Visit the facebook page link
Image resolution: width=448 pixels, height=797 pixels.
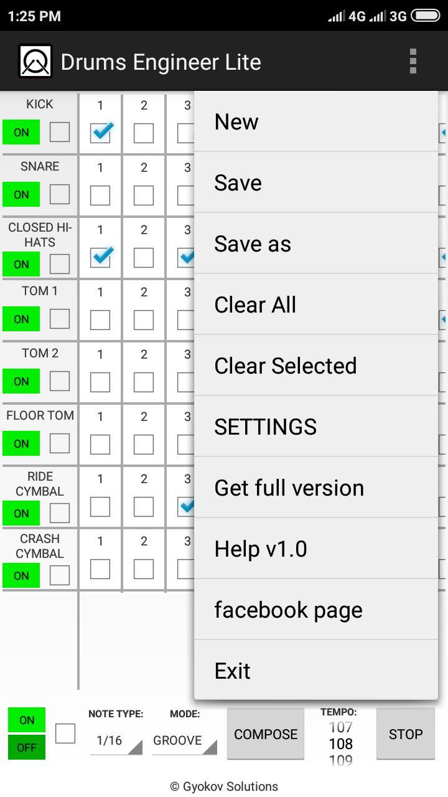coord(289,610)
